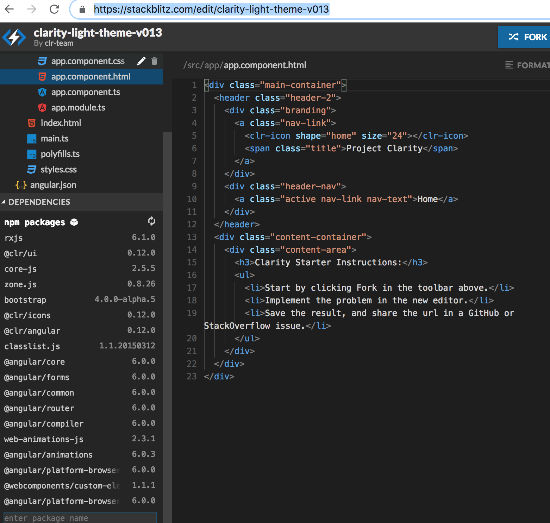550x523 pixels.
Task: Reload the page with the refresh icon
Action: pos(54,9)
